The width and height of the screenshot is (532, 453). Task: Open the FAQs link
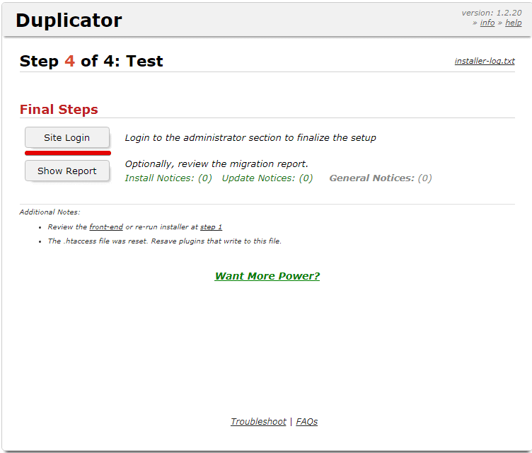[x=307, y=421]
